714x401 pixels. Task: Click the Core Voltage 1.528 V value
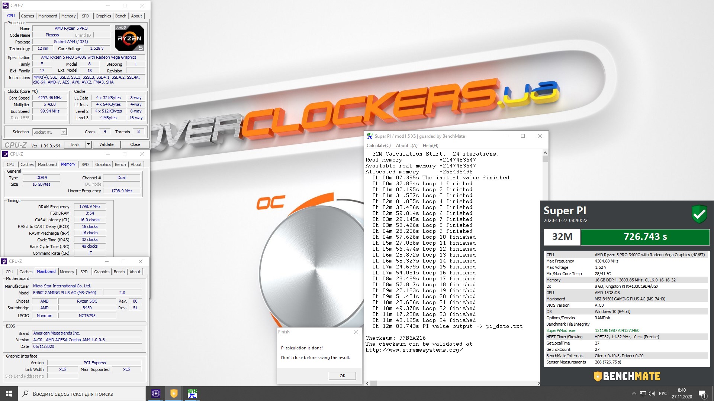pyautogui.click(x=97, y=48)
